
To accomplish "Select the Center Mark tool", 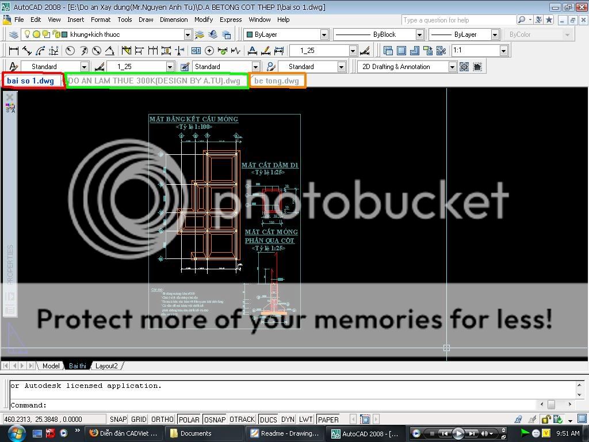I will click(x=209, y=51).
